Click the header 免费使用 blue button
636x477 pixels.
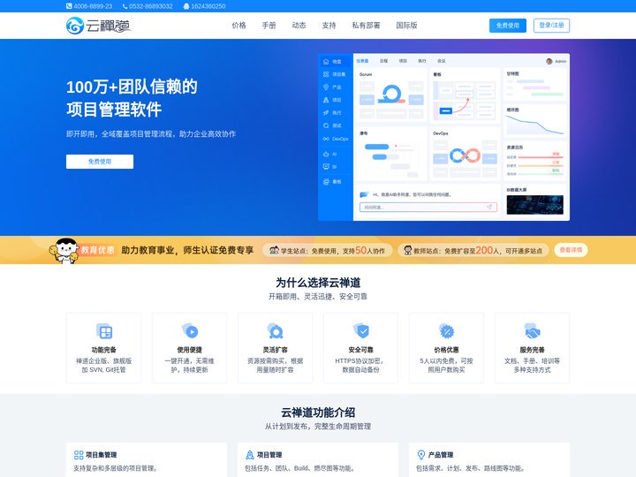(x=508, y=25)
